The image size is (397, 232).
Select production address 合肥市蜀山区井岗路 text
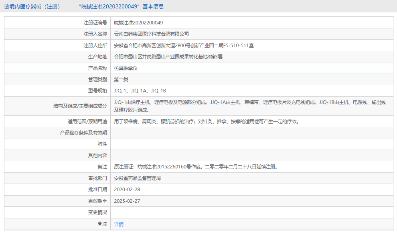(x=168, y=57)
